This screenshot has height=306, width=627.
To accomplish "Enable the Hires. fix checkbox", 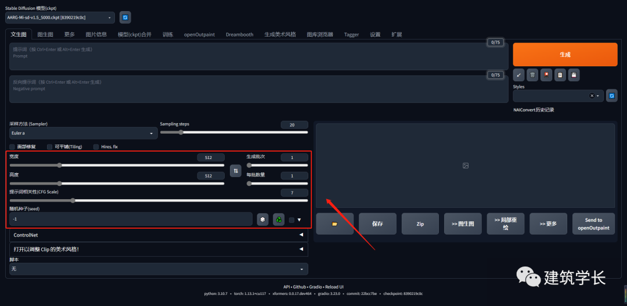I will (x=96, y=147).
